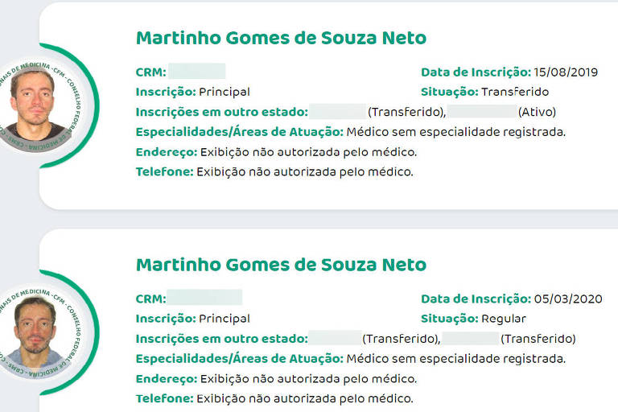Click the redacted CRM number in second card

(x=204, y=298)
